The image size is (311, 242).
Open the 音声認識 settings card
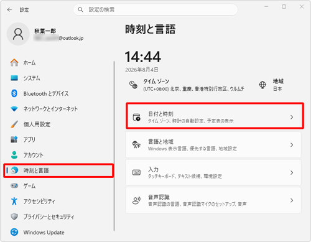pos(213,200)
